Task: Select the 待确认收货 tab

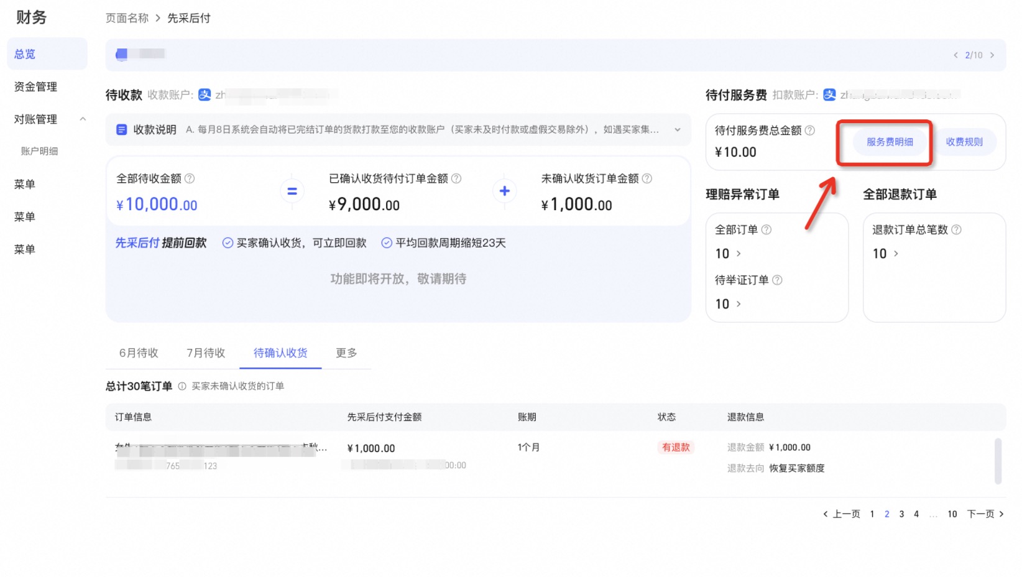Action: coord(280,353)
